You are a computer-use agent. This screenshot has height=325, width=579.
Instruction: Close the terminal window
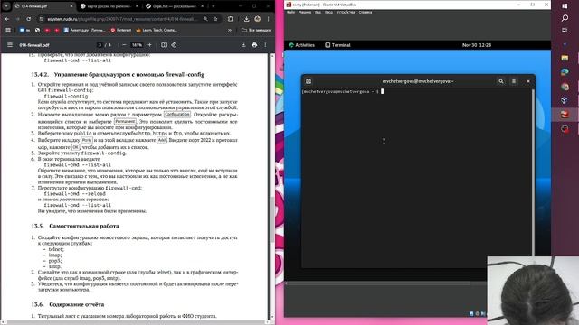528,81
